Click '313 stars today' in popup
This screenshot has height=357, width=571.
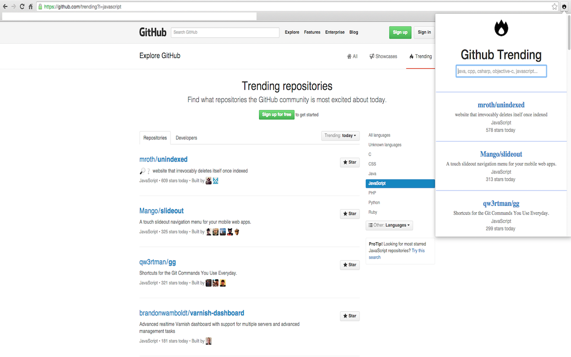pos(501,179)
